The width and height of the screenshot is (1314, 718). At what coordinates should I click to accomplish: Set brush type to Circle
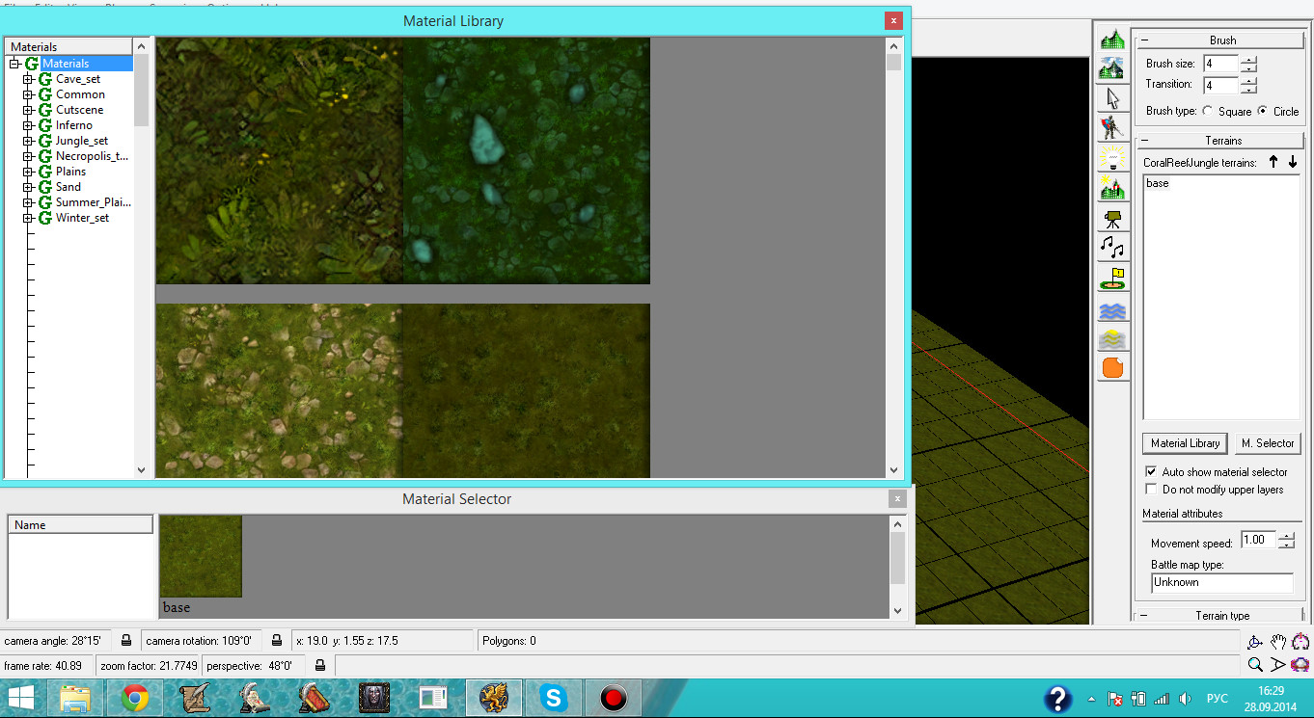click(x=1263, y=111)
